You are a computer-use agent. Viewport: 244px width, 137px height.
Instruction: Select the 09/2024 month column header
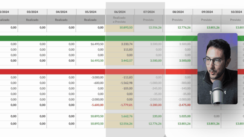(207, 12)
